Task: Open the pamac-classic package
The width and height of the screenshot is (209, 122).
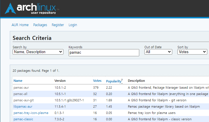Action: click(23, 119)
